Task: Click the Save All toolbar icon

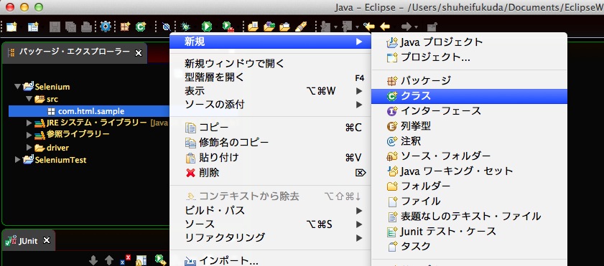Action: [71, 27]
